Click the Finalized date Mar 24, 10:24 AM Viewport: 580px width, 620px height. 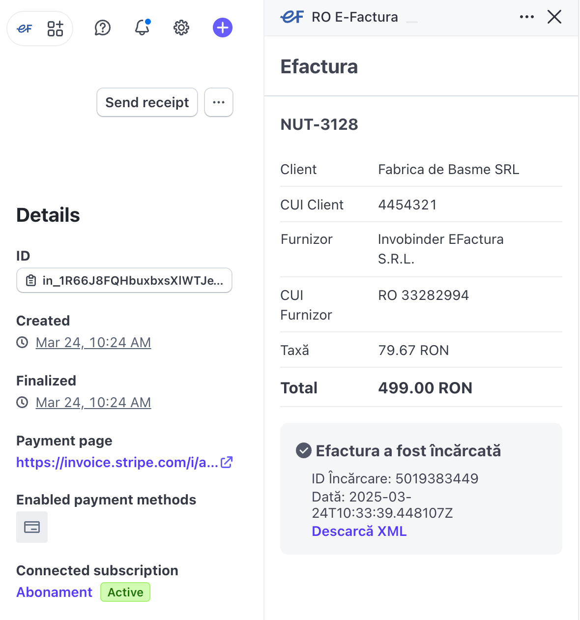[x=93, y=402]
